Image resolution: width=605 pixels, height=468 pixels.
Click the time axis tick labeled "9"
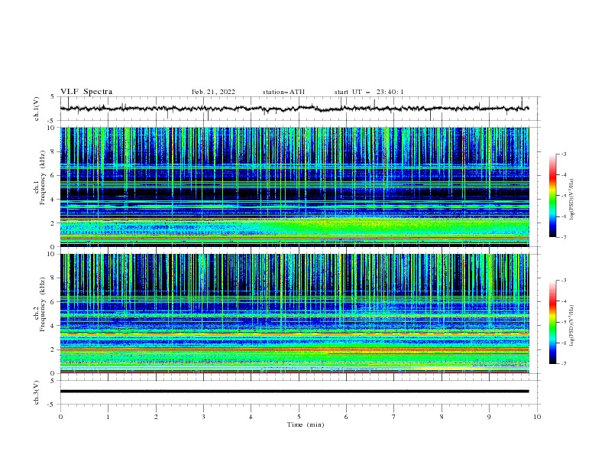pos(489,417)
